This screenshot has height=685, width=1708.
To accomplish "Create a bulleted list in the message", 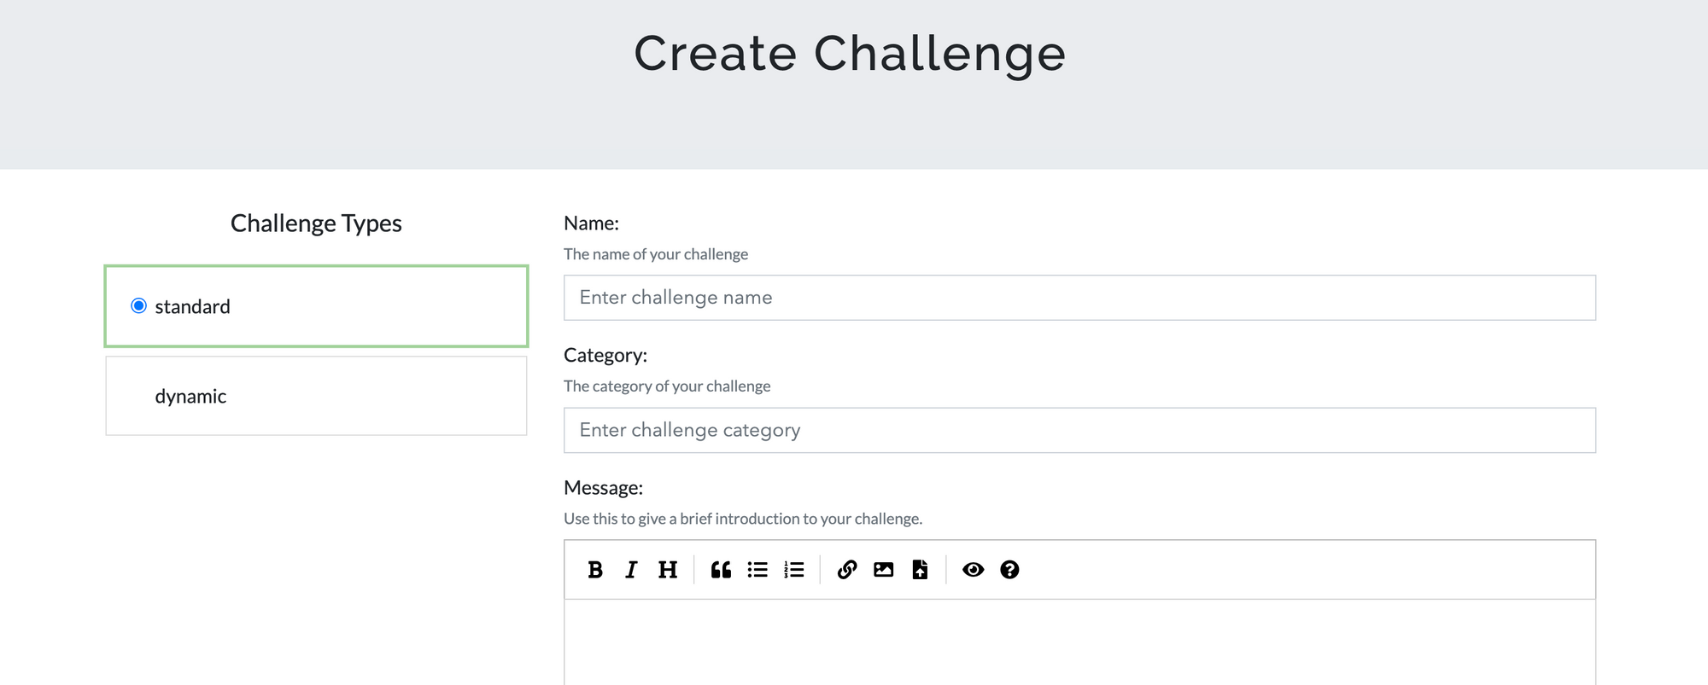I will [757, 570].
